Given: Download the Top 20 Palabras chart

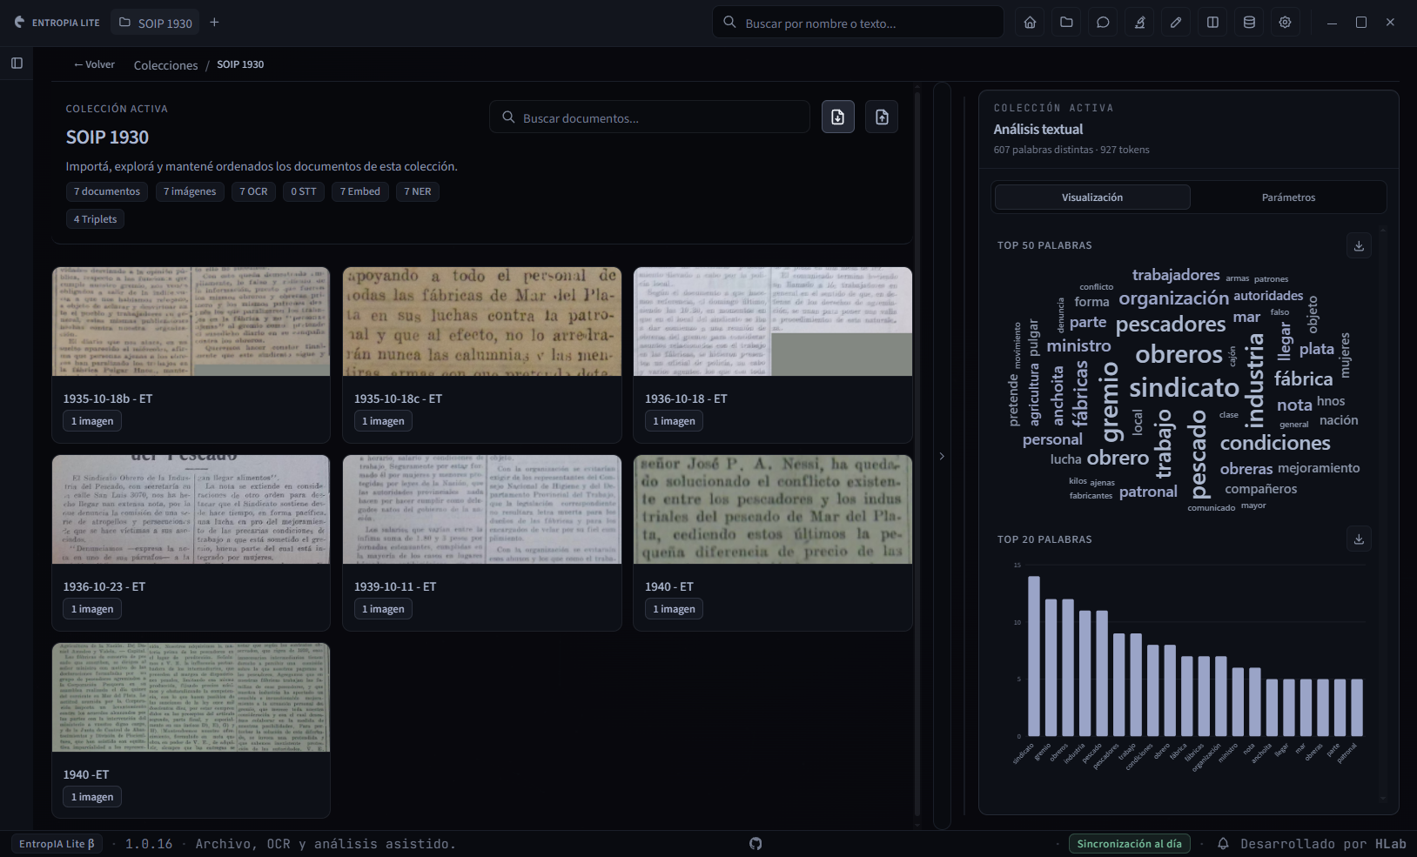Looking at the screenshot, I should [x=1359, y=539].
